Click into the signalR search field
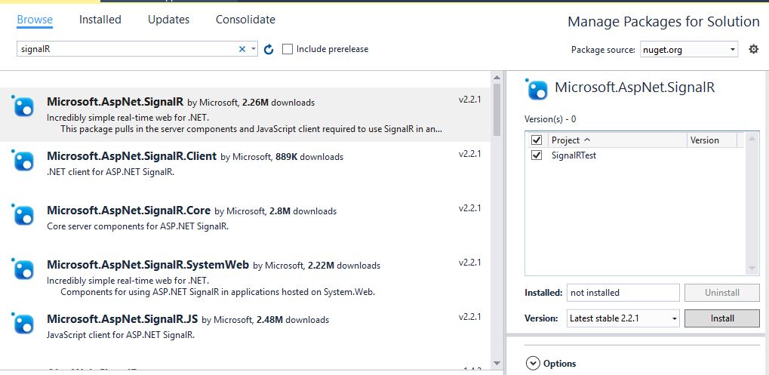 [125, 49]
